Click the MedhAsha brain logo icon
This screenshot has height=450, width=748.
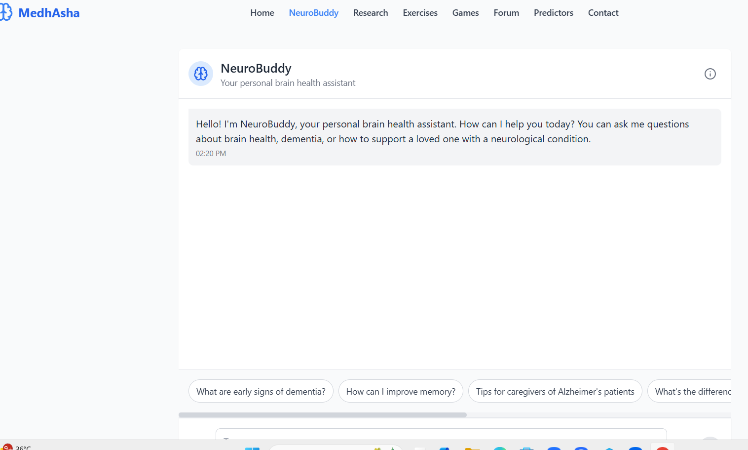coord(6,12)
